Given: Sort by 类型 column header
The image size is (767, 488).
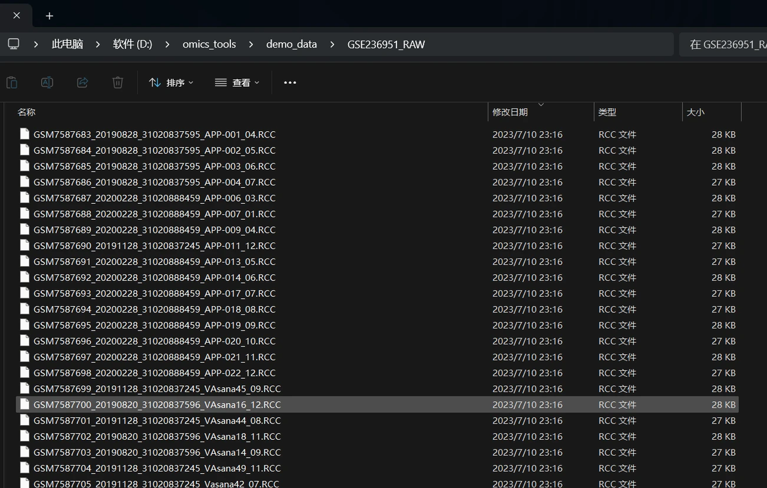Looking at the screenshot, I should pos(607,112).
